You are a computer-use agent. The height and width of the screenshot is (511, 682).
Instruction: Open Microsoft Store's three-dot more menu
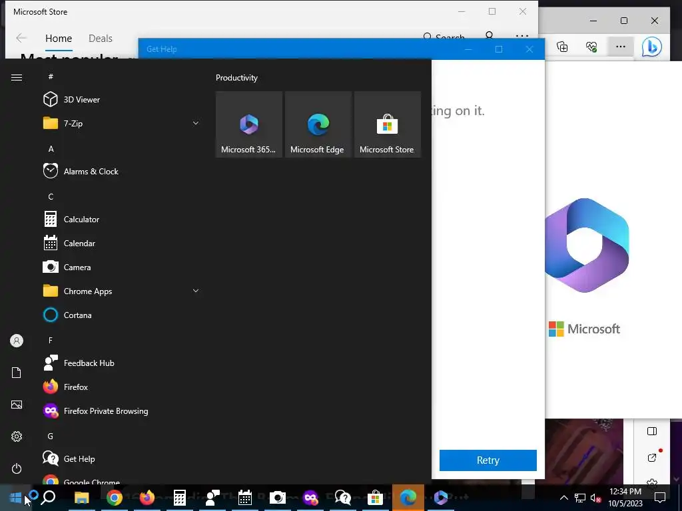[522, 36]
